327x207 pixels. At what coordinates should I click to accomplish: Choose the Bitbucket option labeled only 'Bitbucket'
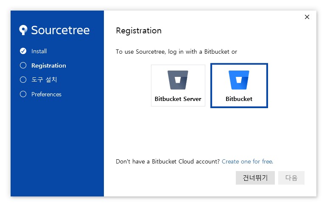239,85
